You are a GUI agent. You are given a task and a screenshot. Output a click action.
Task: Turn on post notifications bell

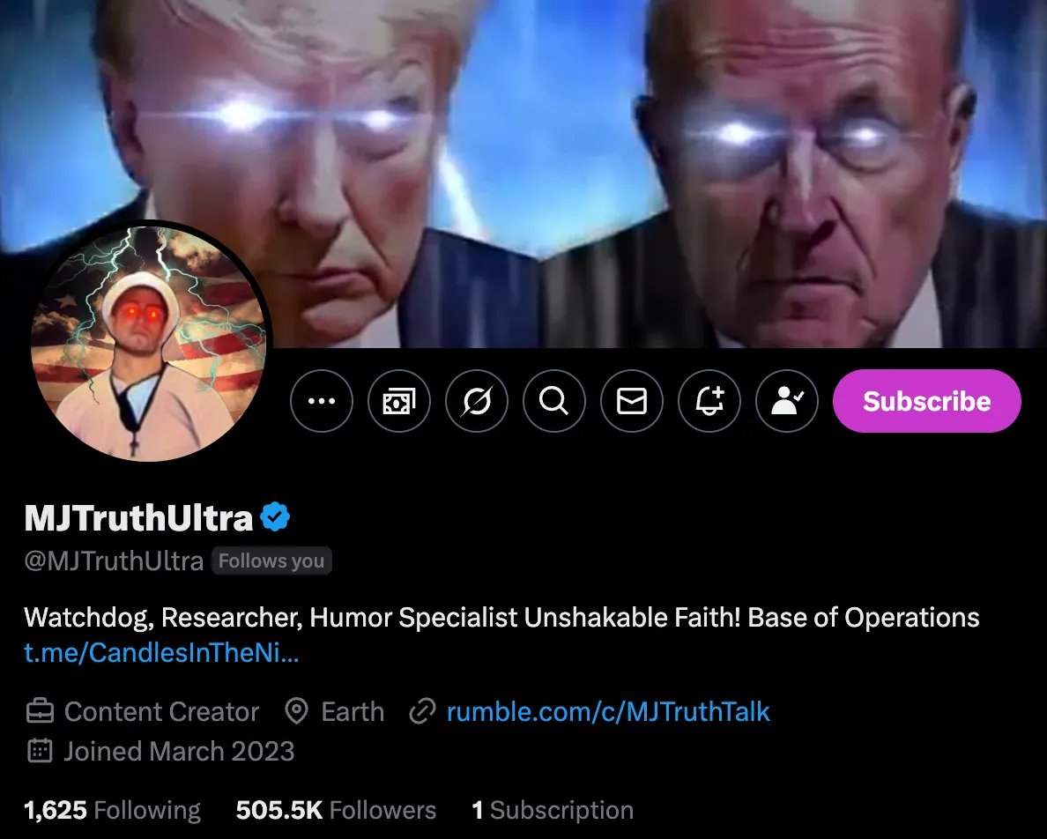pos(709,400)
